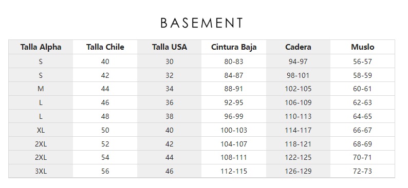Select the Talla Chile column header

click(105, 47)
